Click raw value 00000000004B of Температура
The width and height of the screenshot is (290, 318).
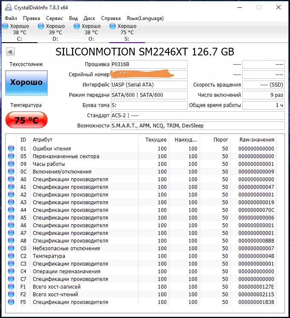tap(256, 256)
